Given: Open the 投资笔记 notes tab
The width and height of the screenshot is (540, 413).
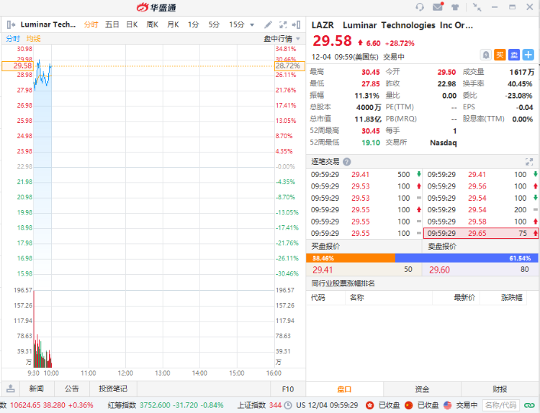Looking at the screenshot, I should (x=113, y=389).
